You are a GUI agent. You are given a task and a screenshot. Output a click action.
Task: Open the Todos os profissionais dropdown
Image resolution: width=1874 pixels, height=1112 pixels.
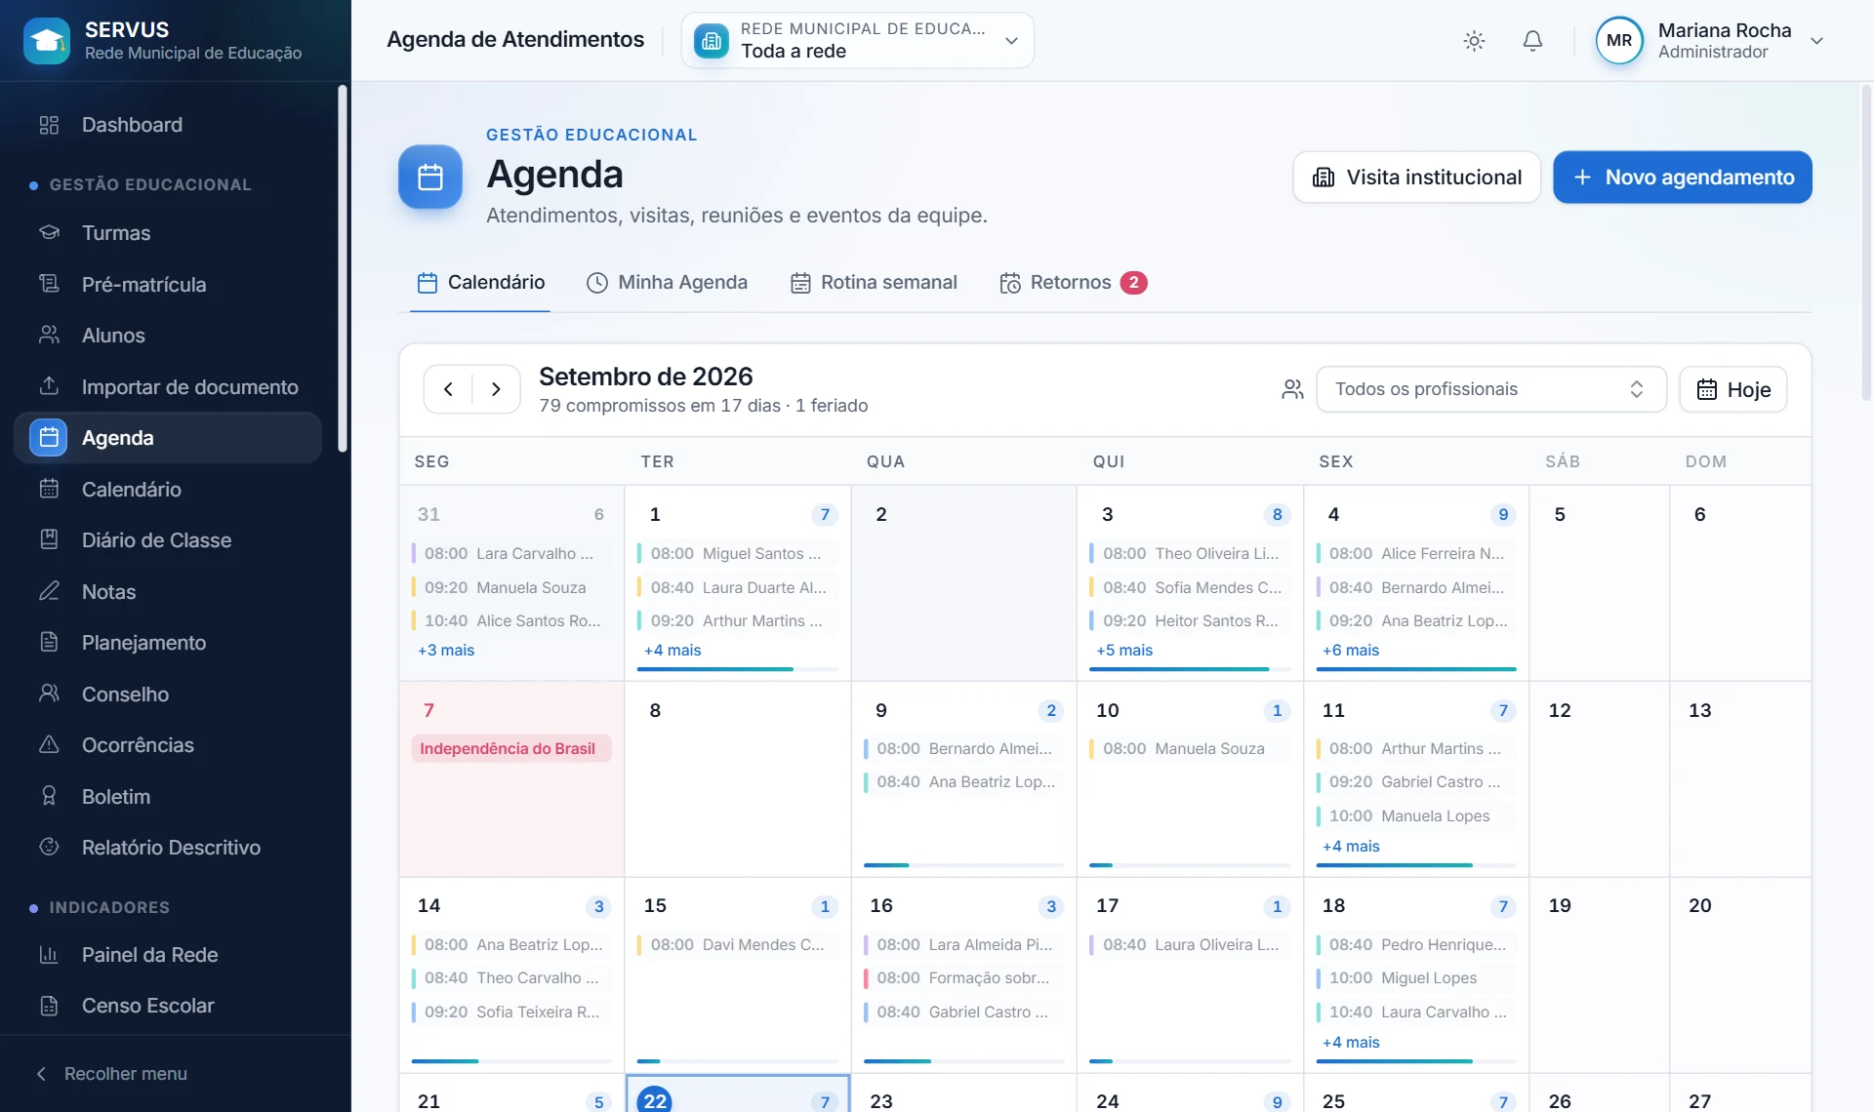coord(1490,389)
